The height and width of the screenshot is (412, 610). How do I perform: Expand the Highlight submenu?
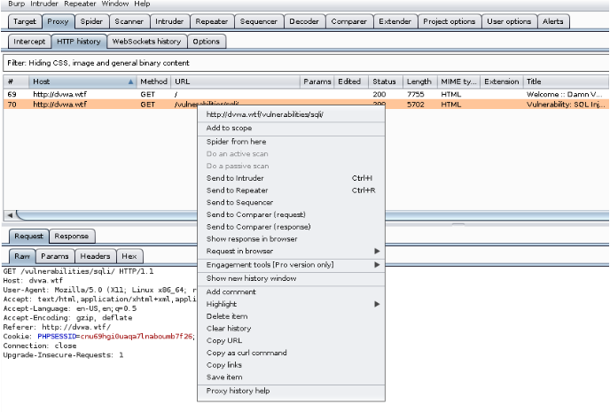point(292,304)
